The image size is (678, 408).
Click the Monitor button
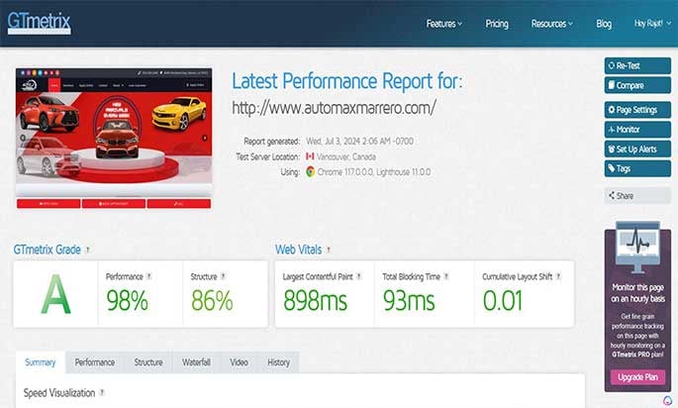point(637,130)
